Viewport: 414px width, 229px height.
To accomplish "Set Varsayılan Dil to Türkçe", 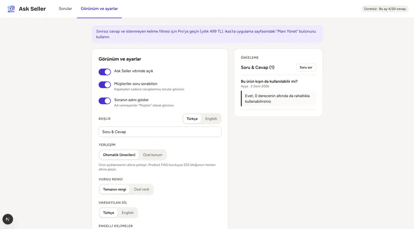I will pos(108,213).
